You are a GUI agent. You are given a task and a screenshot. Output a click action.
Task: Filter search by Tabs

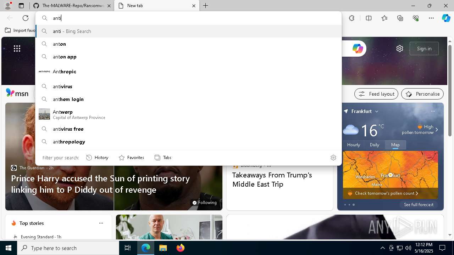pos(163,158)
